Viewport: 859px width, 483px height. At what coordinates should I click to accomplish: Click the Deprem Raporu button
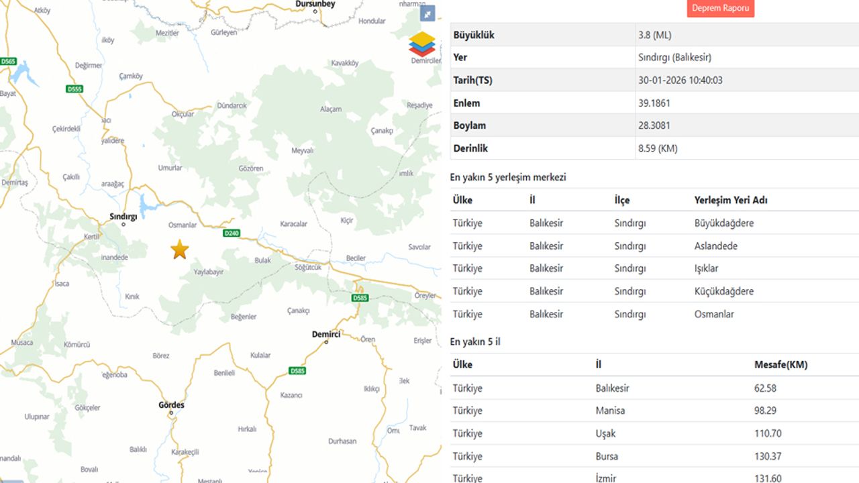(720, 8)
